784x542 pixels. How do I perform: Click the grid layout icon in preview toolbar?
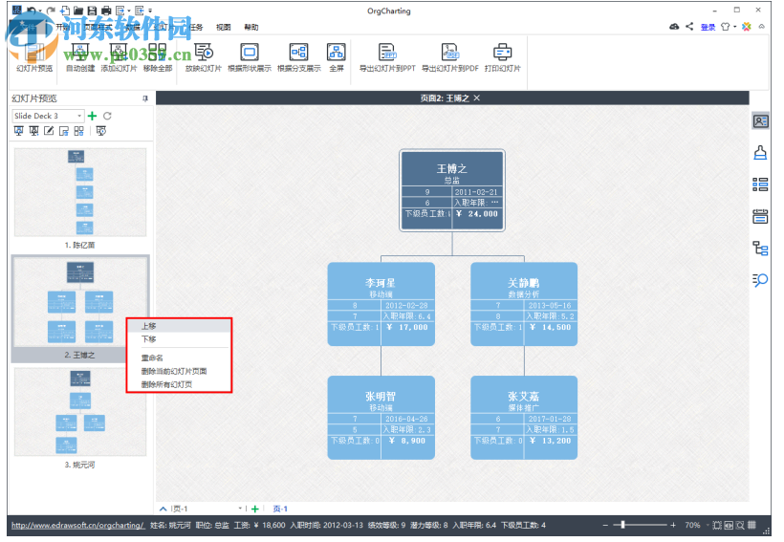tap(78, 131)
